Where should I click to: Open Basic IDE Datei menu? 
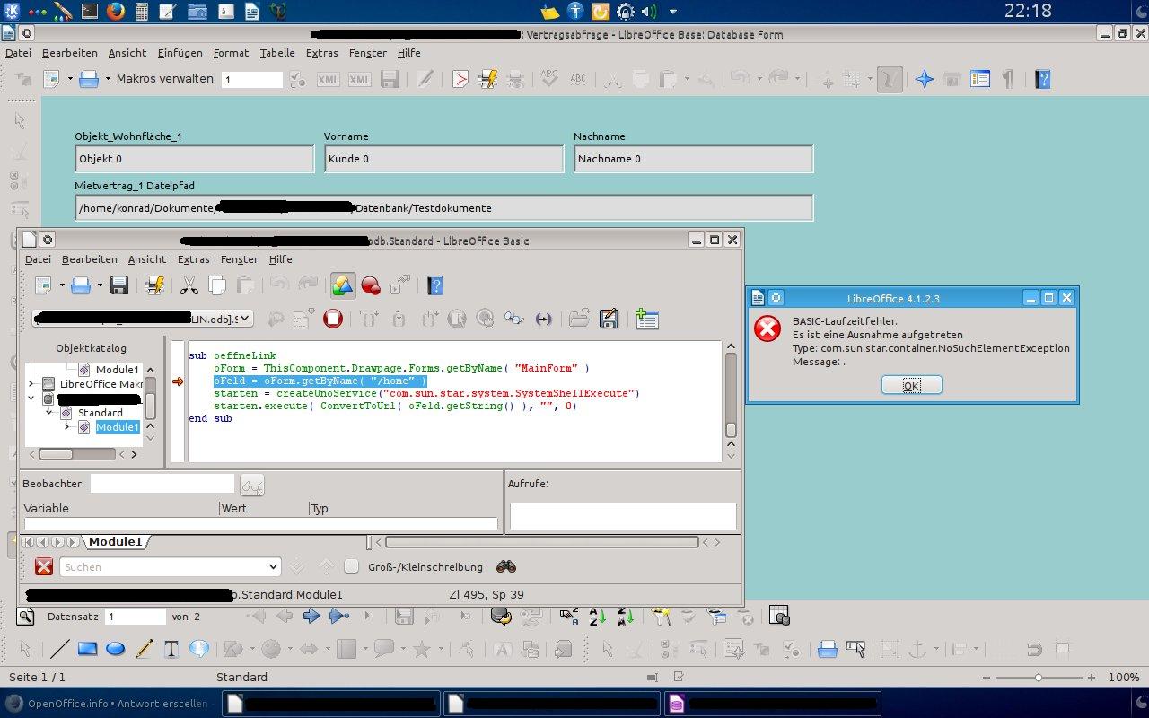(38, 259)
